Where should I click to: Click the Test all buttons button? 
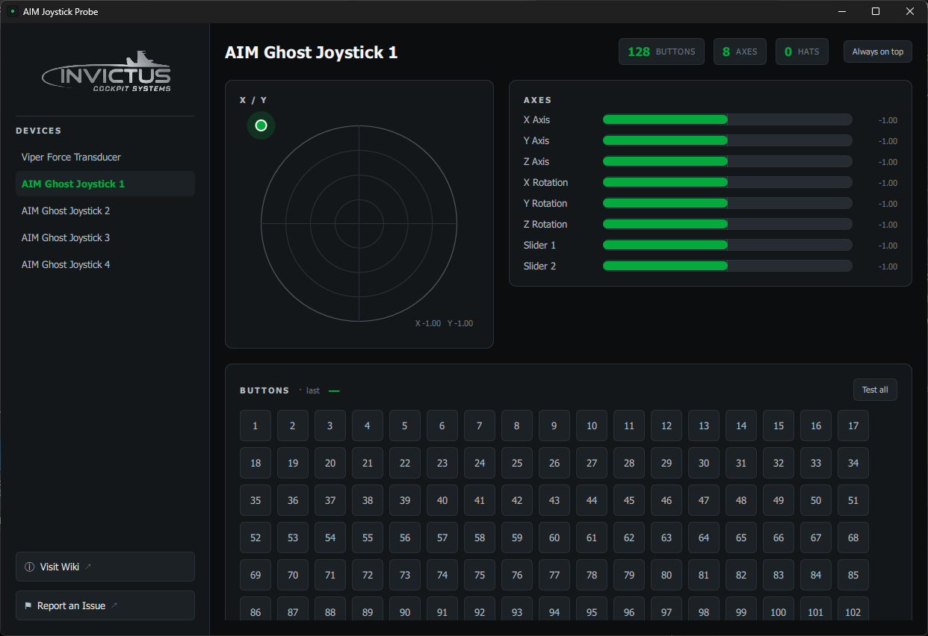tap(875, 390)
